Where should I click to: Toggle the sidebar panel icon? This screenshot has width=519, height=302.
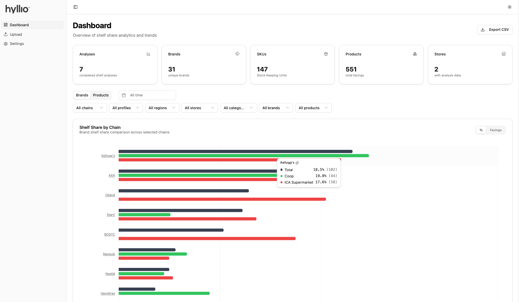click(x=75, y=7)
